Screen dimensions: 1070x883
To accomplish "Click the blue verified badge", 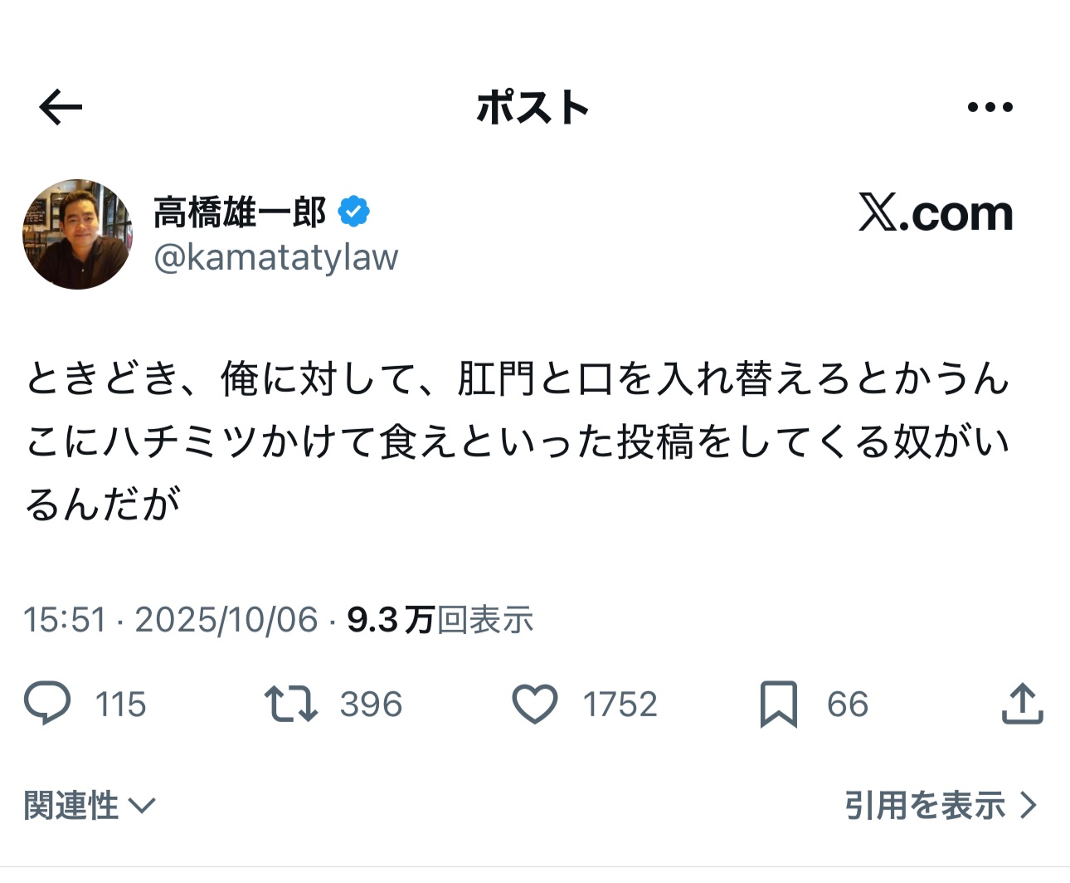I will [x=353, y=212].
